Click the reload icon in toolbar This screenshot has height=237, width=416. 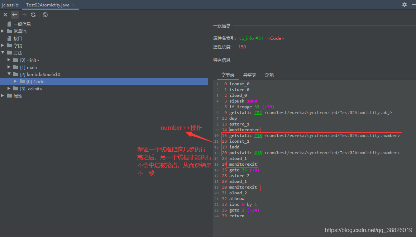click(33, 15)
